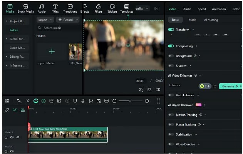243x154 pixels.
Task: Expand the Global Media tree item
Action: pos(7,39)
